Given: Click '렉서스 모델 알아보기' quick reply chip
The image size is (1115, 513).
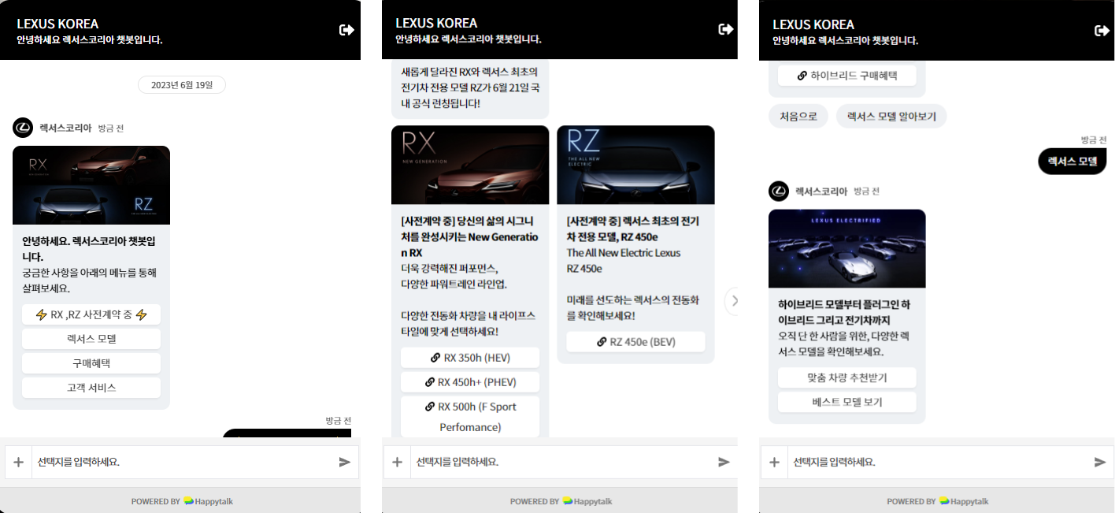Looking at the screenshot, I should 891,116.
